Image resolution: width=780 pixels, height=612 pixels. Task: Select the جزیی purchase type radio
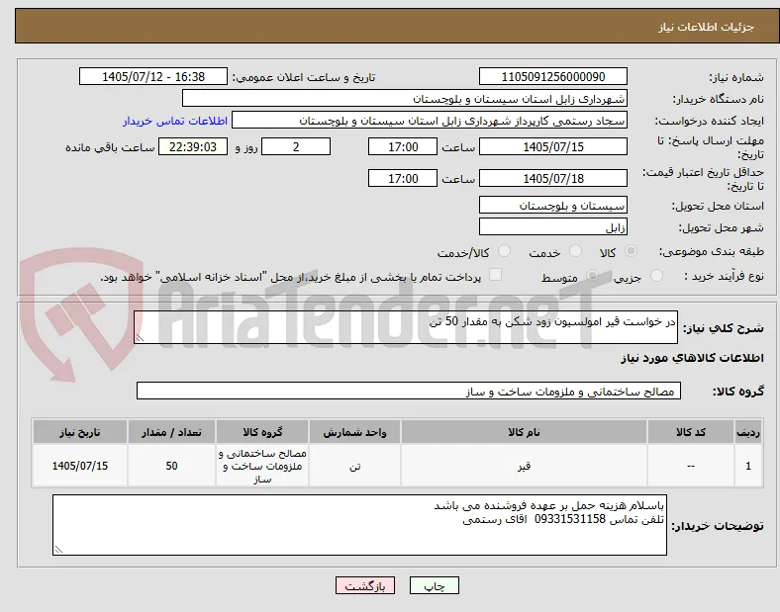(656, 275)
